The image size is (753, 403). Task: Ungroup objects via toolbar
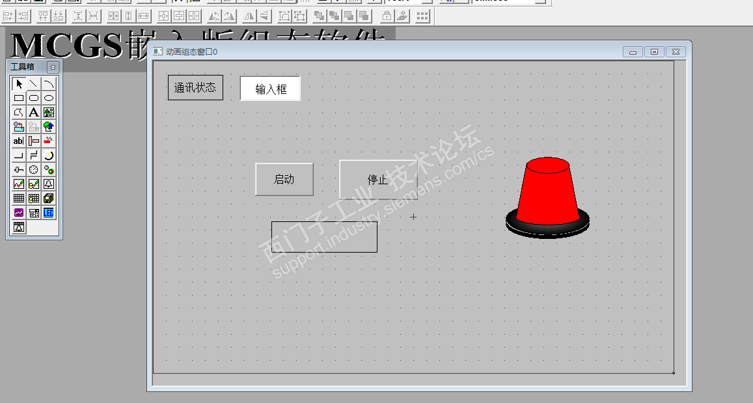coord(299,16)
